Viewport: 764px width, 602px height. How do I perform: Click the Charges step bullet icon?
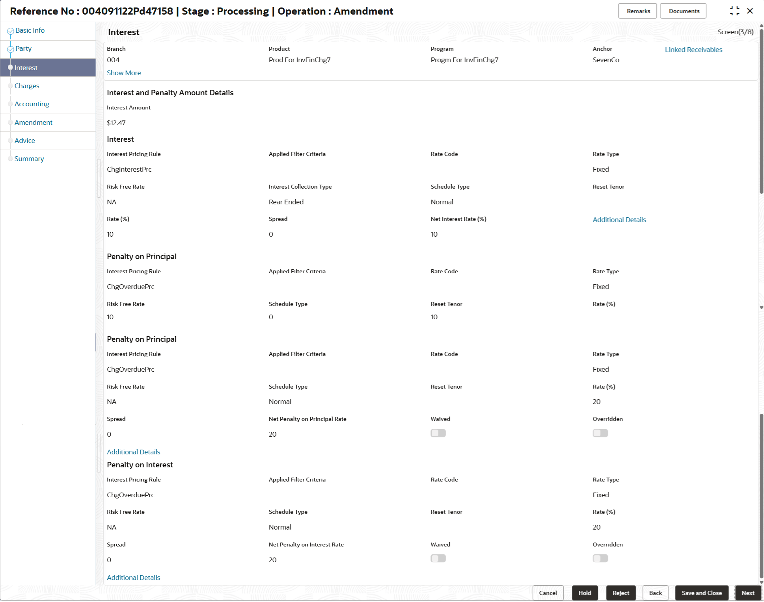[11, 86]
